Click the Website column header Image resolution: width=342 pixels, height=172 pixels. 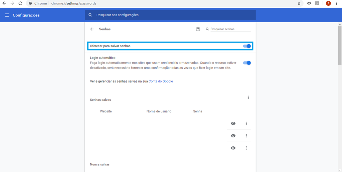[106, 111]
